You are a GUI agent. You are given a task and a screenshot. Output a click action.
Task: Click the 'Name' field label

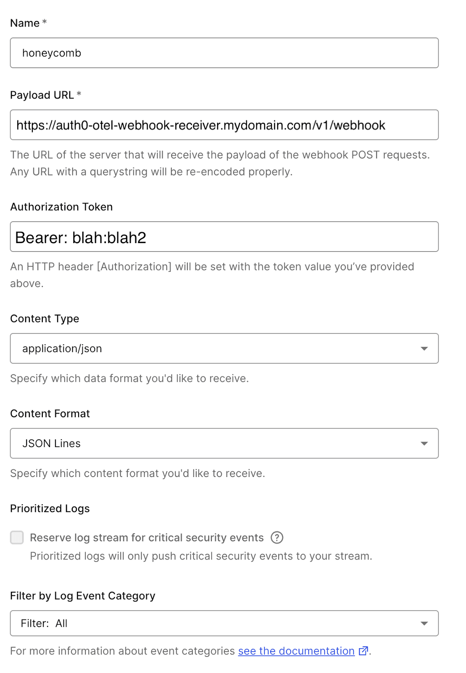click(x=25, y=23)
